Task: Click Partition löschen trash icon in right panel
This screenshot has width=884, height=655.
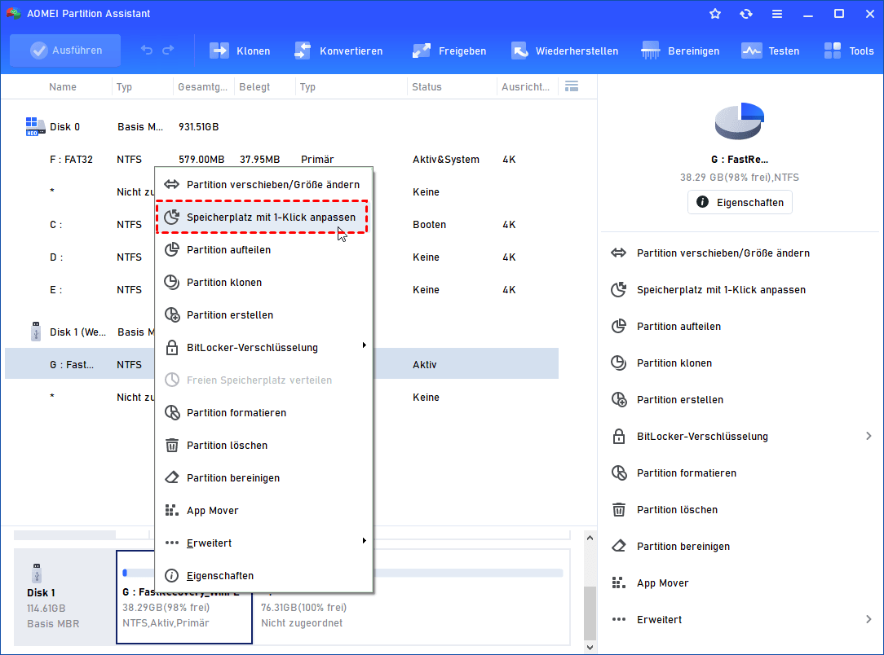Action: [x=618, y=510]
